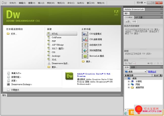The height and width of the screenshot is (116, 164).
Task: Check the 不再显示 checkbox
Action: pyautogui.click(x=8, y=90)
